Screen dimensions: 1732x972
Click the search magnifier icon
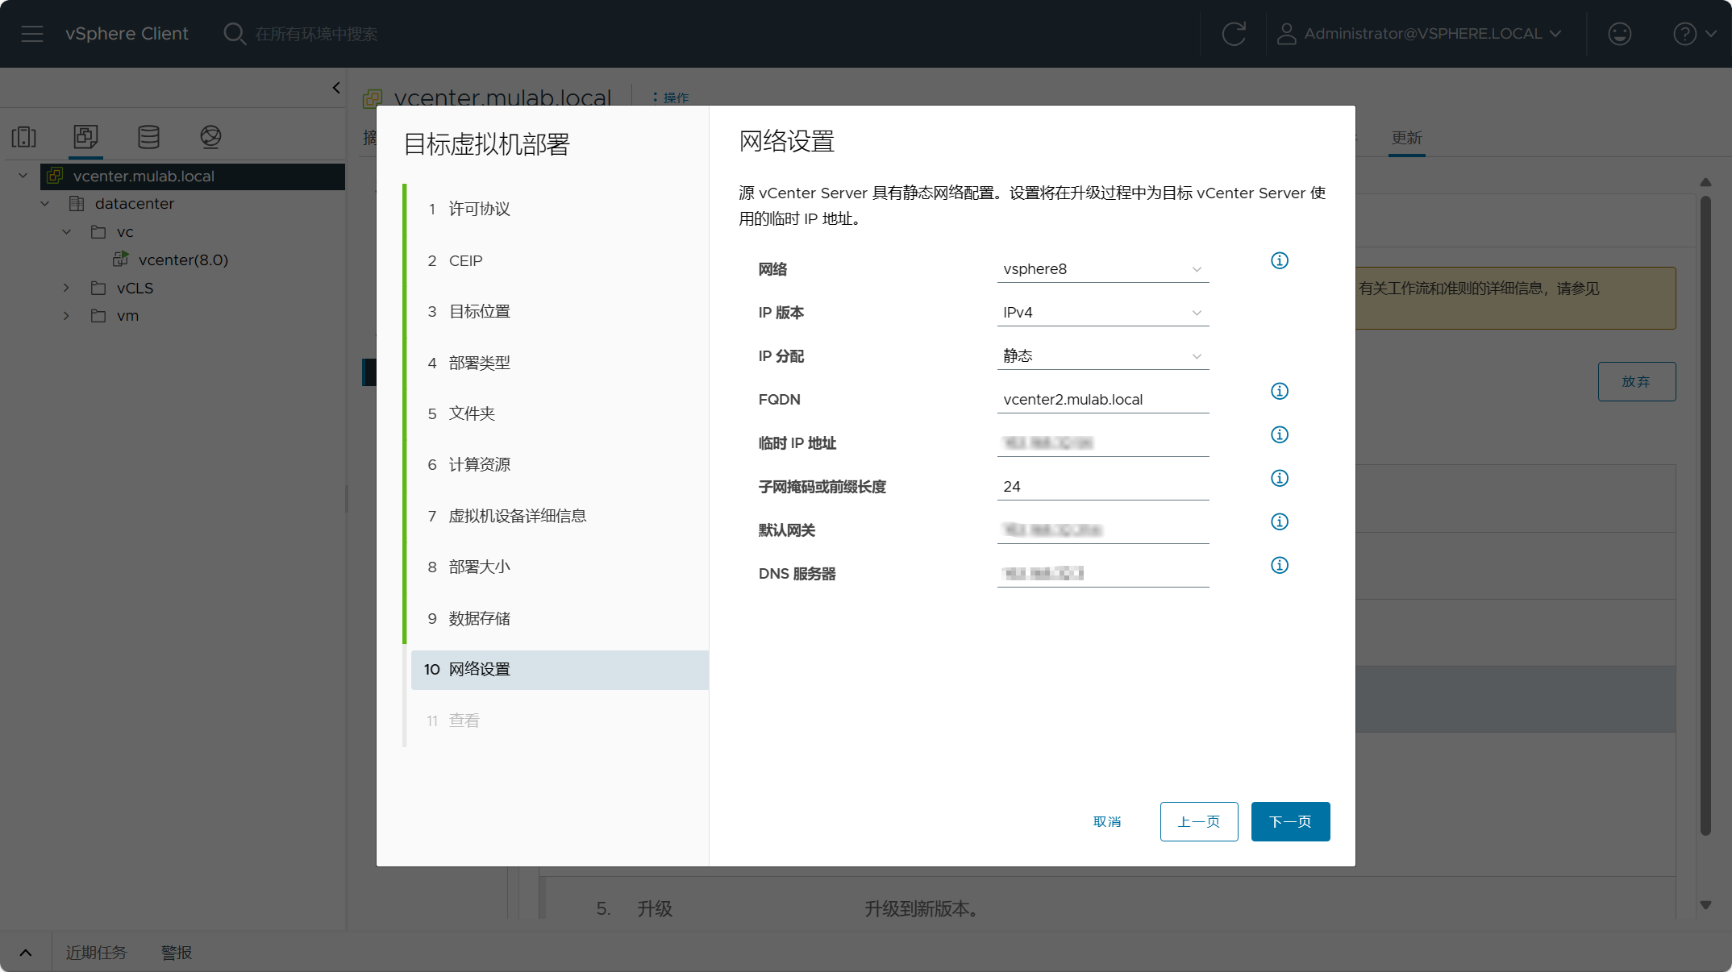pos(235,34)
